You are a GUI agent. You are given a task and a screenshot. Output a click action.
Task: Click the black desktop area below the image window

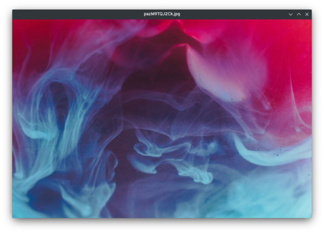[162, 226]
